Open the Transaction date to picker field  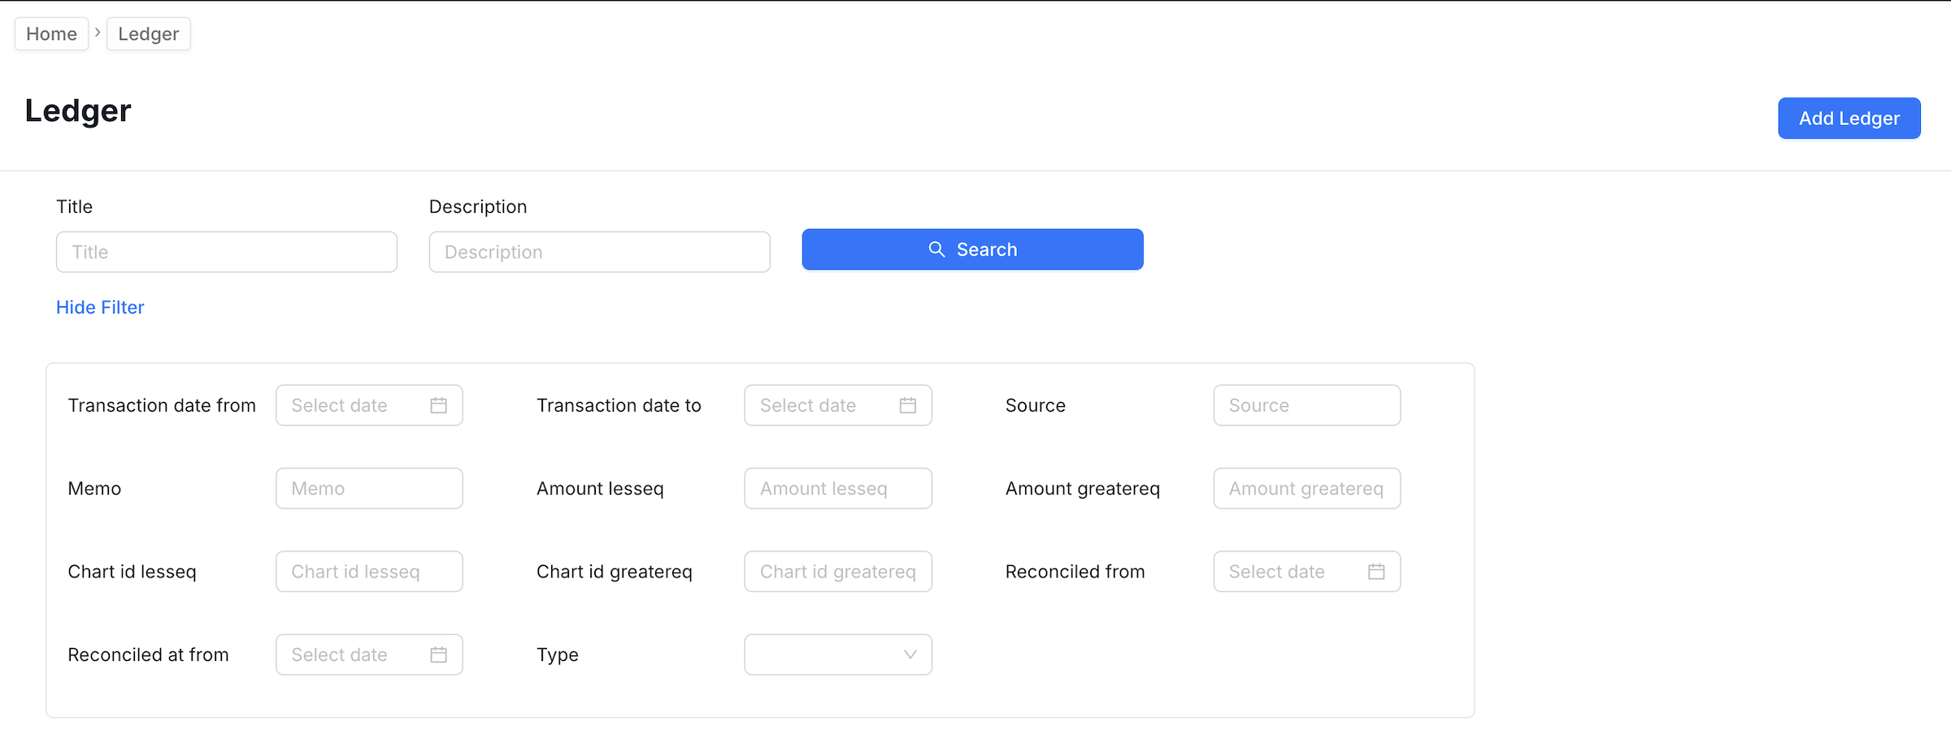821,405
